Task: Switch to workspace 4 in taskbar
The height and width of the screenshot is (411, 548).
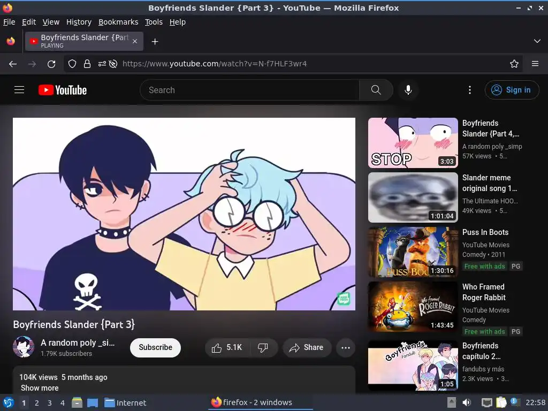Action: point(63,403)
